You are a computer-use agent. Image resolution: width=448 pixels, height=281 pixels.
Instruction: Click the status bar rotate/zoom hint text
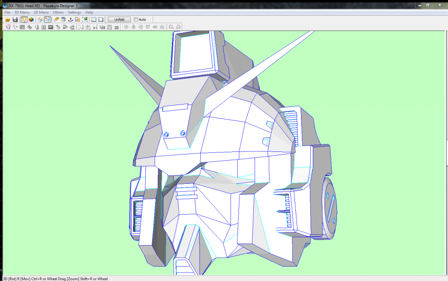pyautogui.click(x=56, y=279)
